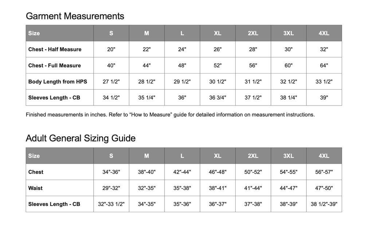Select the 38 1/2"-39" sleeves length cell
This screenshot has height=230, width=373.
(x=324, y=204)
